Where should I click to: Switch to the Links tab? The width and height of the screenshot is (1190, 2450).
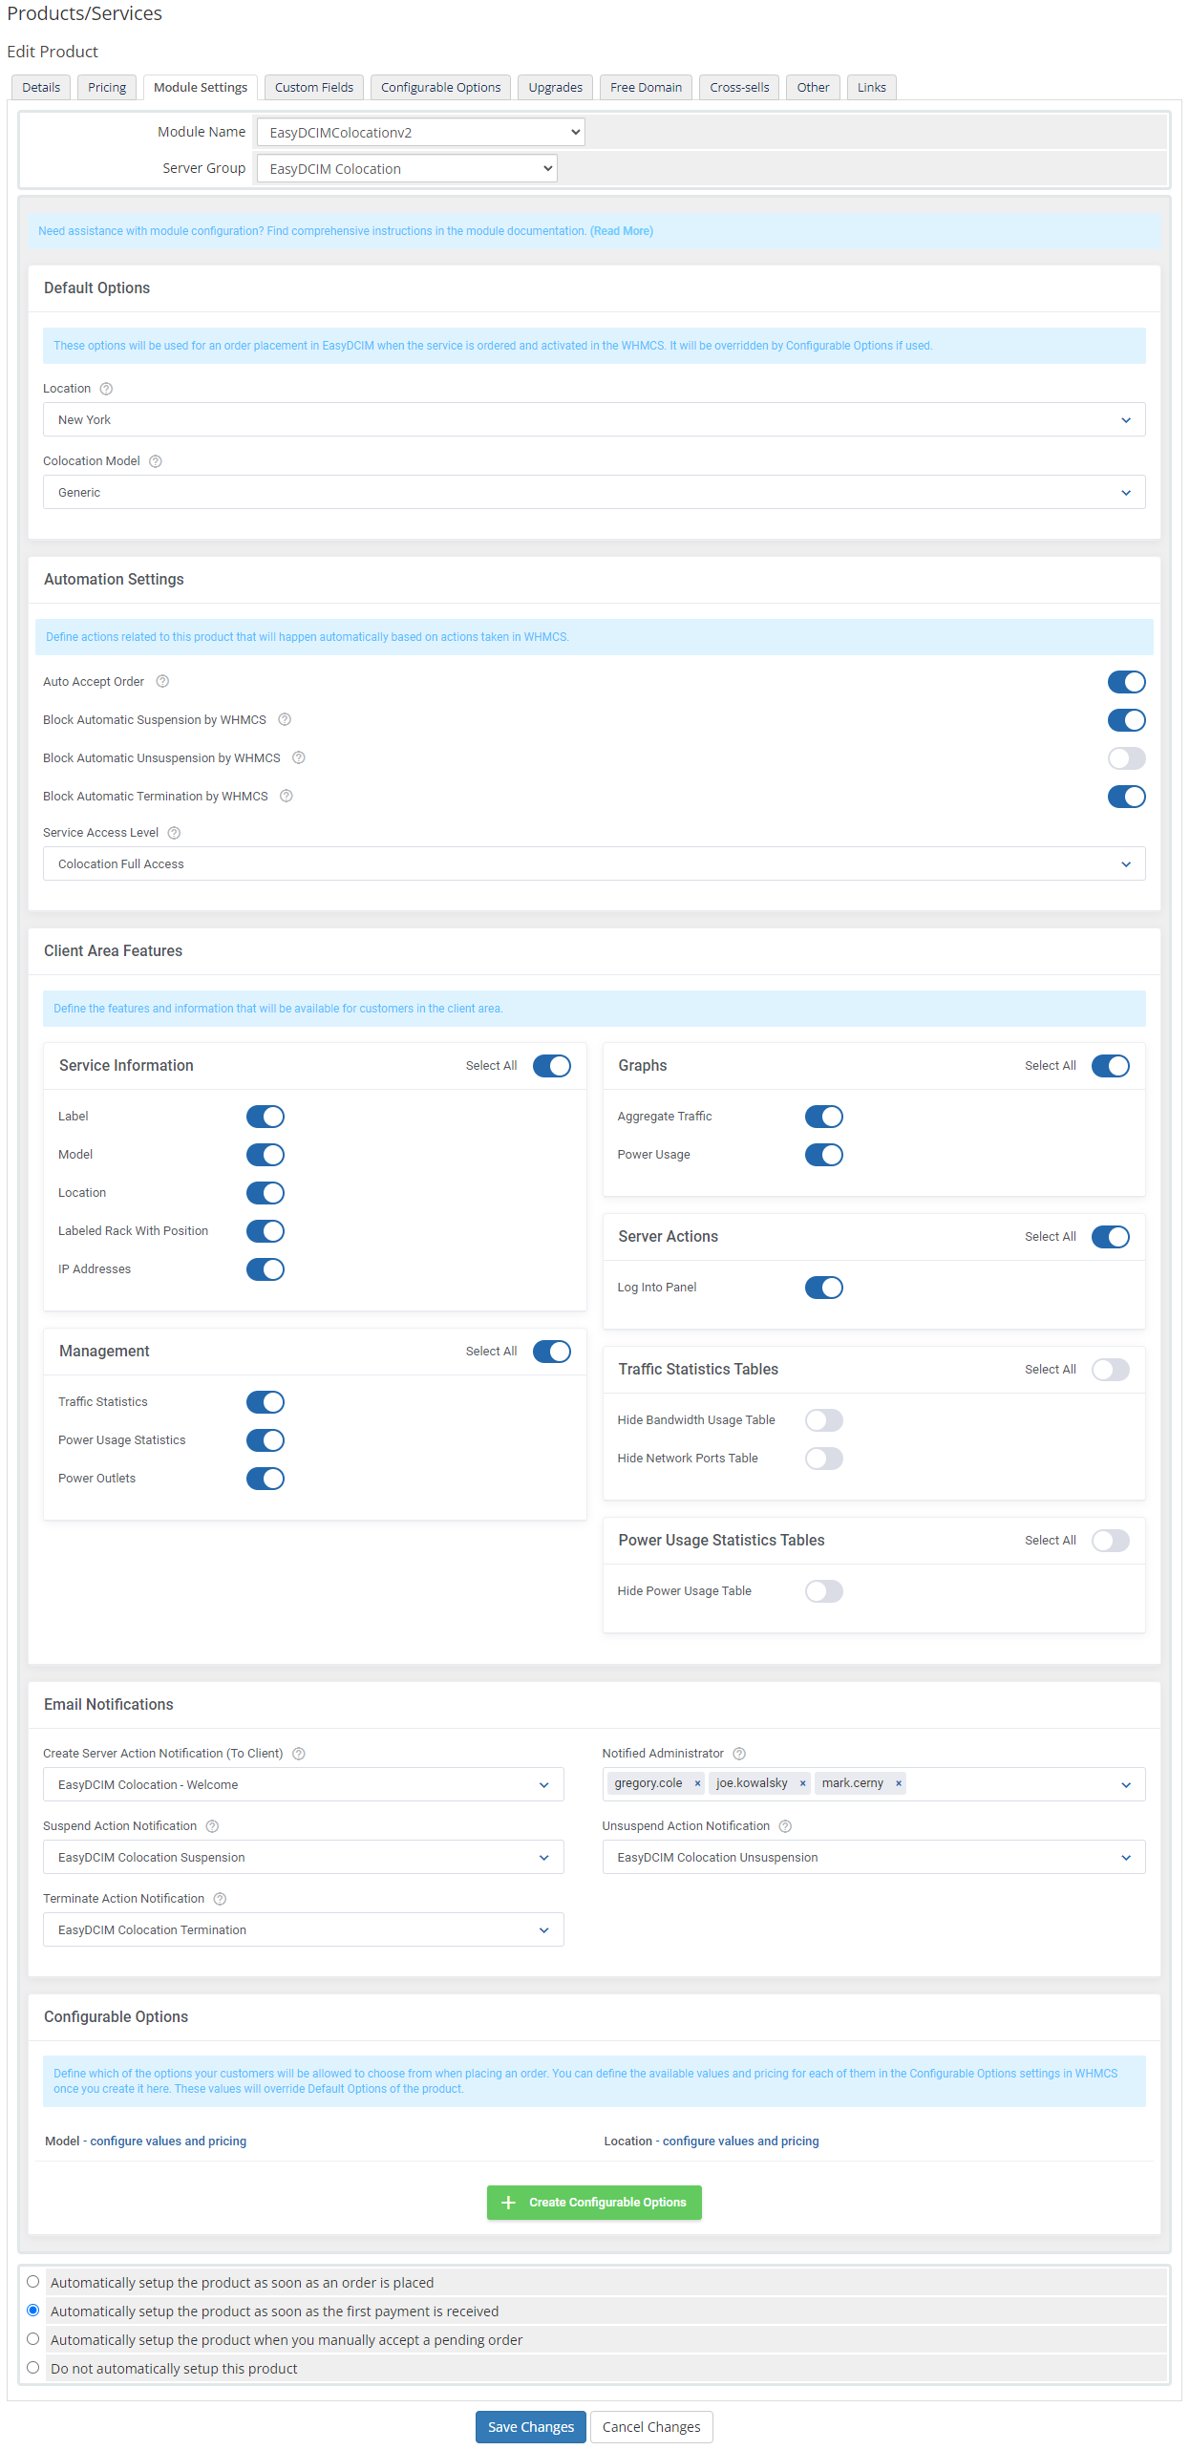(x=871, y=88)
